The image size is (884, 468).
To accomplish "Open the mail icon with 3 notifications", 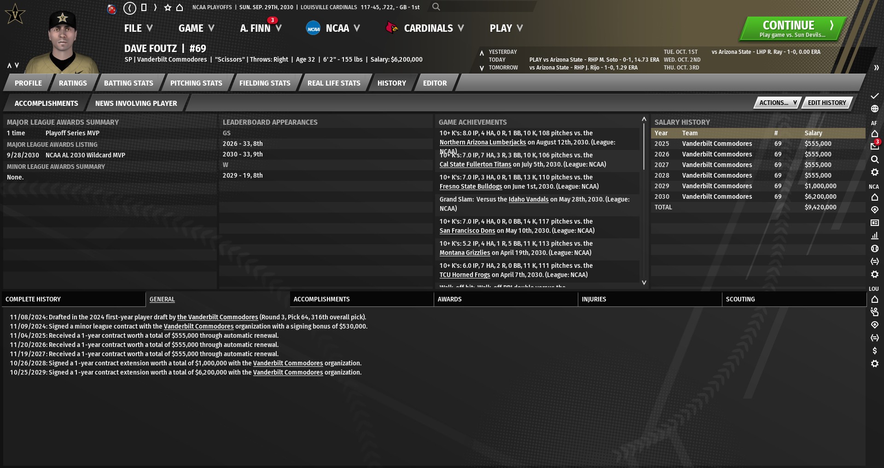I will 874,146.
